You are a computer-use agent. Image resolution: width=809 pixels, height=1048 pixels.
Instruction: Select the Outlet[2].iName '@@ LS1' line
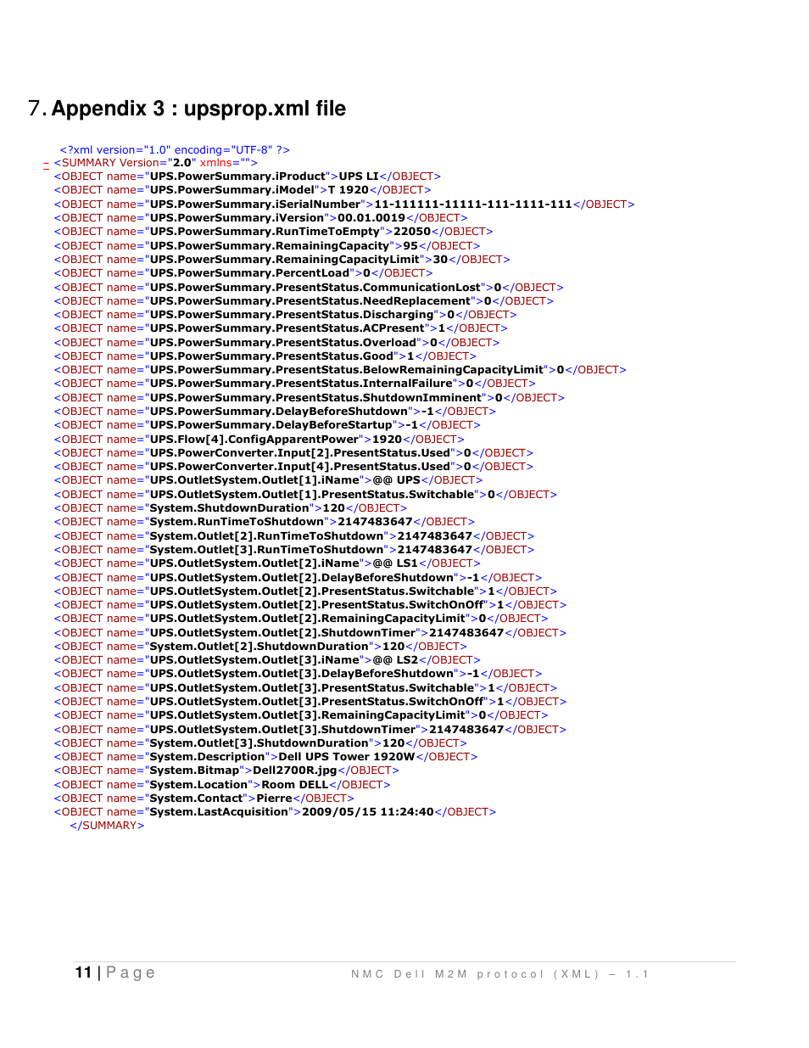tap(267, 563)
